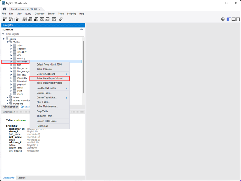Click the Home tab icon
Viewport: 241px width, 181px height.
[x=4, y=9]
